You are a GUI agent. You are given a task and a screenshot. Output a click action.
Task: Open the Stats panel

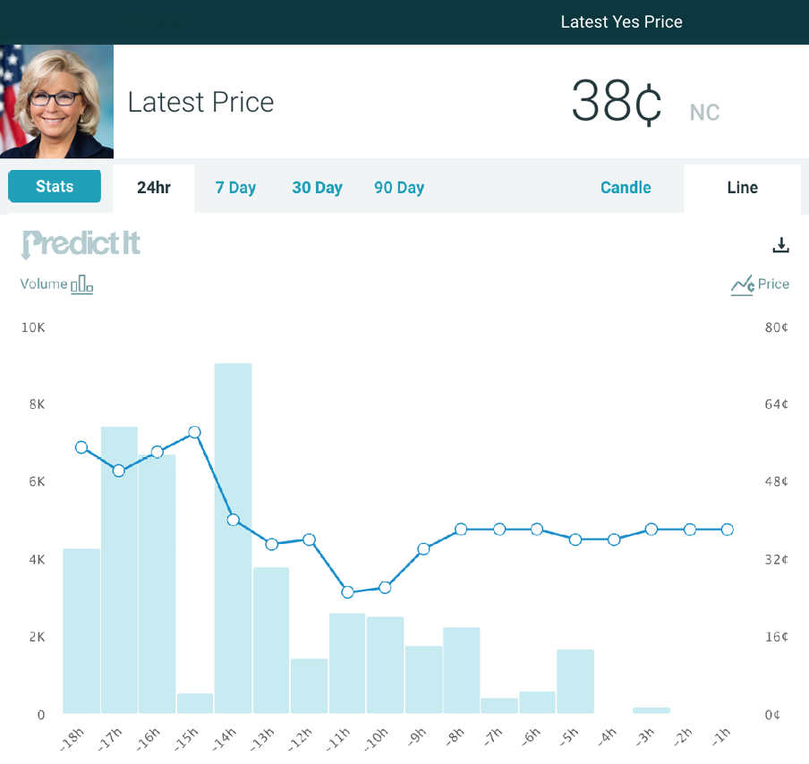click(55, 186)
